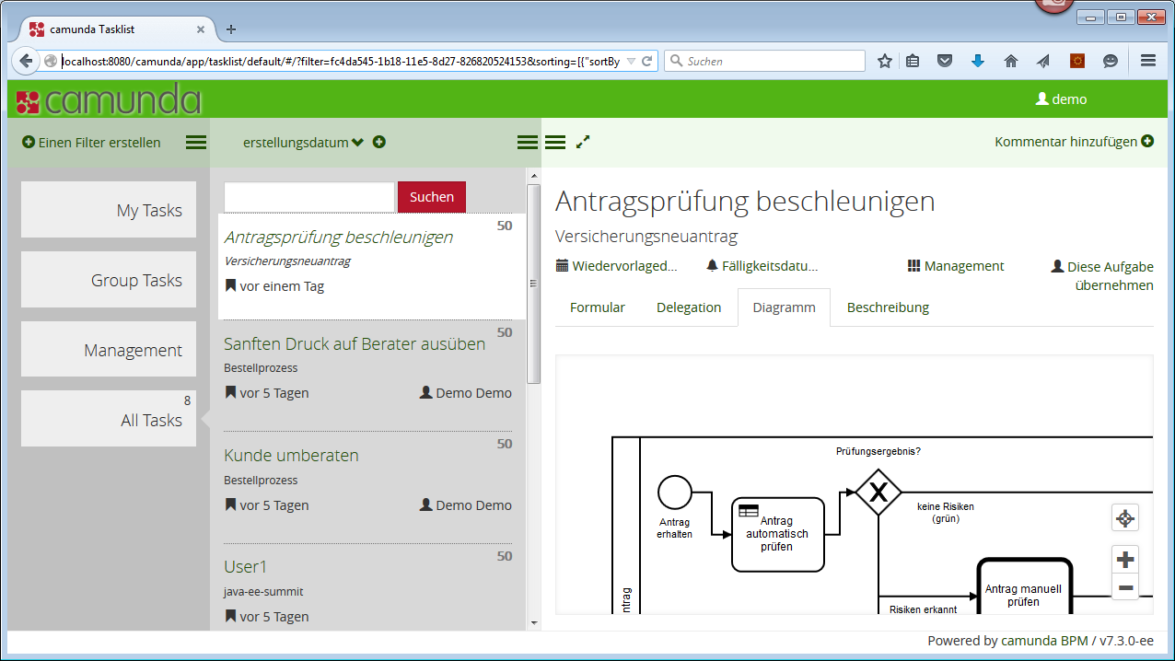Click the browser Suchen search box
This screenshot has height=661, width=1175.
pos(764,61)
